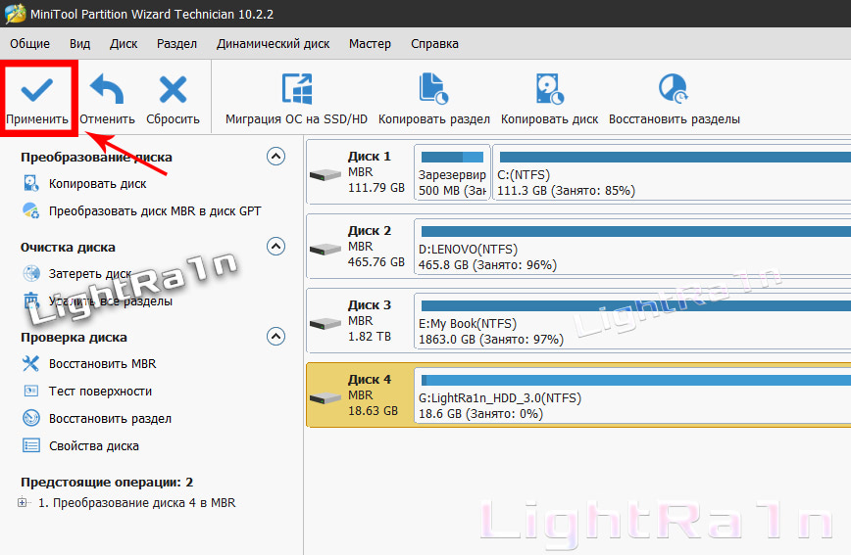Click Восстановить раздел link in sidebar
This screenshot has width=851, height=555.
[110, 418]
